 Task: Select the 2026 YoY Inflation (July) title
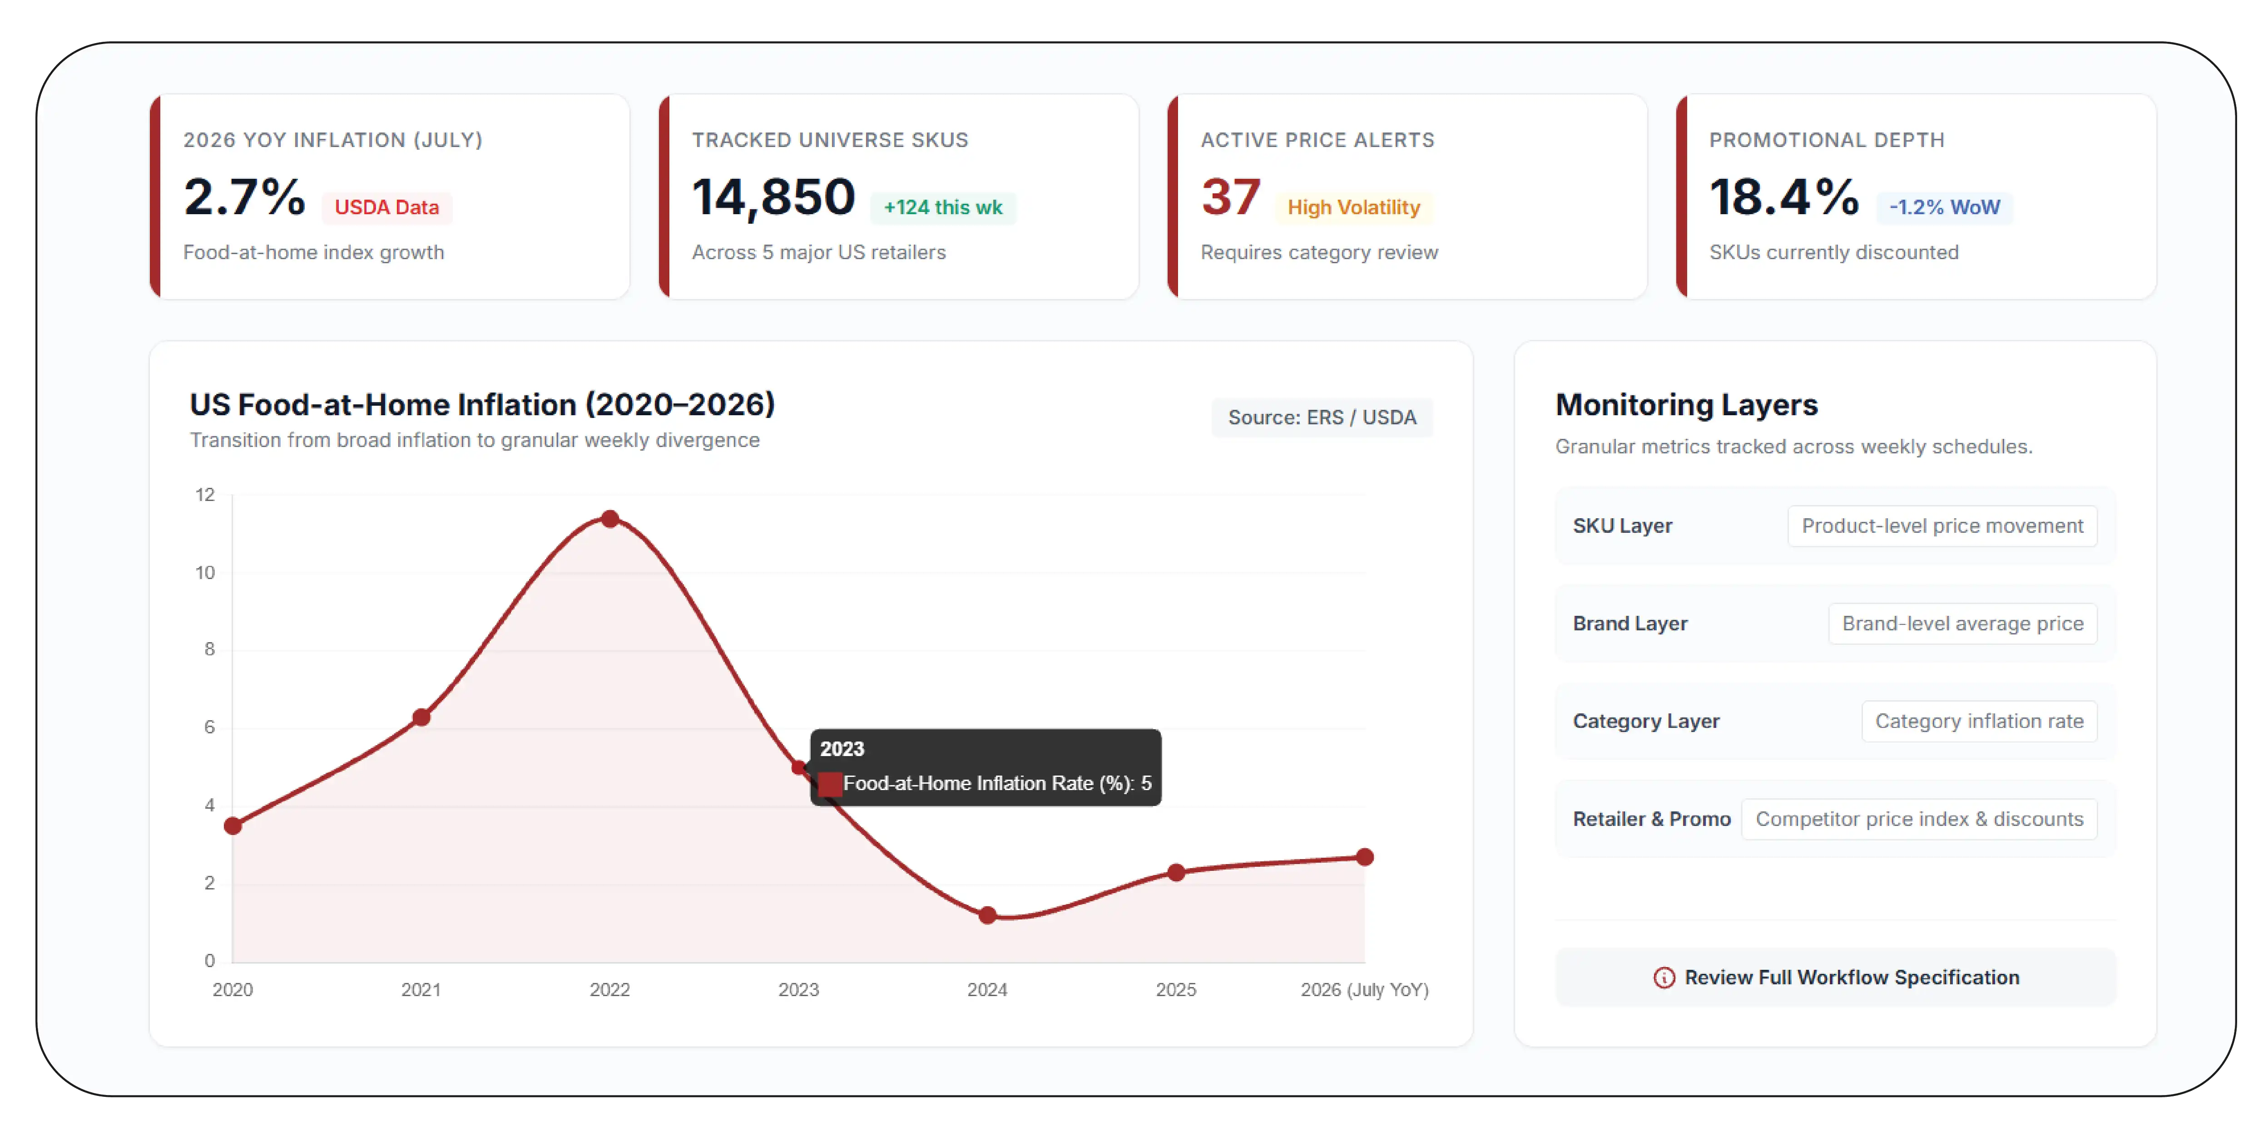pyautogui.click(x=333, y=140)
